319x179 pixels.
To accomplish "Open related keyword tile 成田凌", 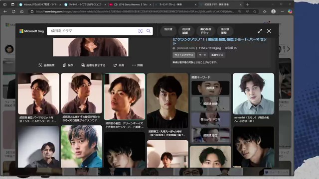I will pos(210,88).
